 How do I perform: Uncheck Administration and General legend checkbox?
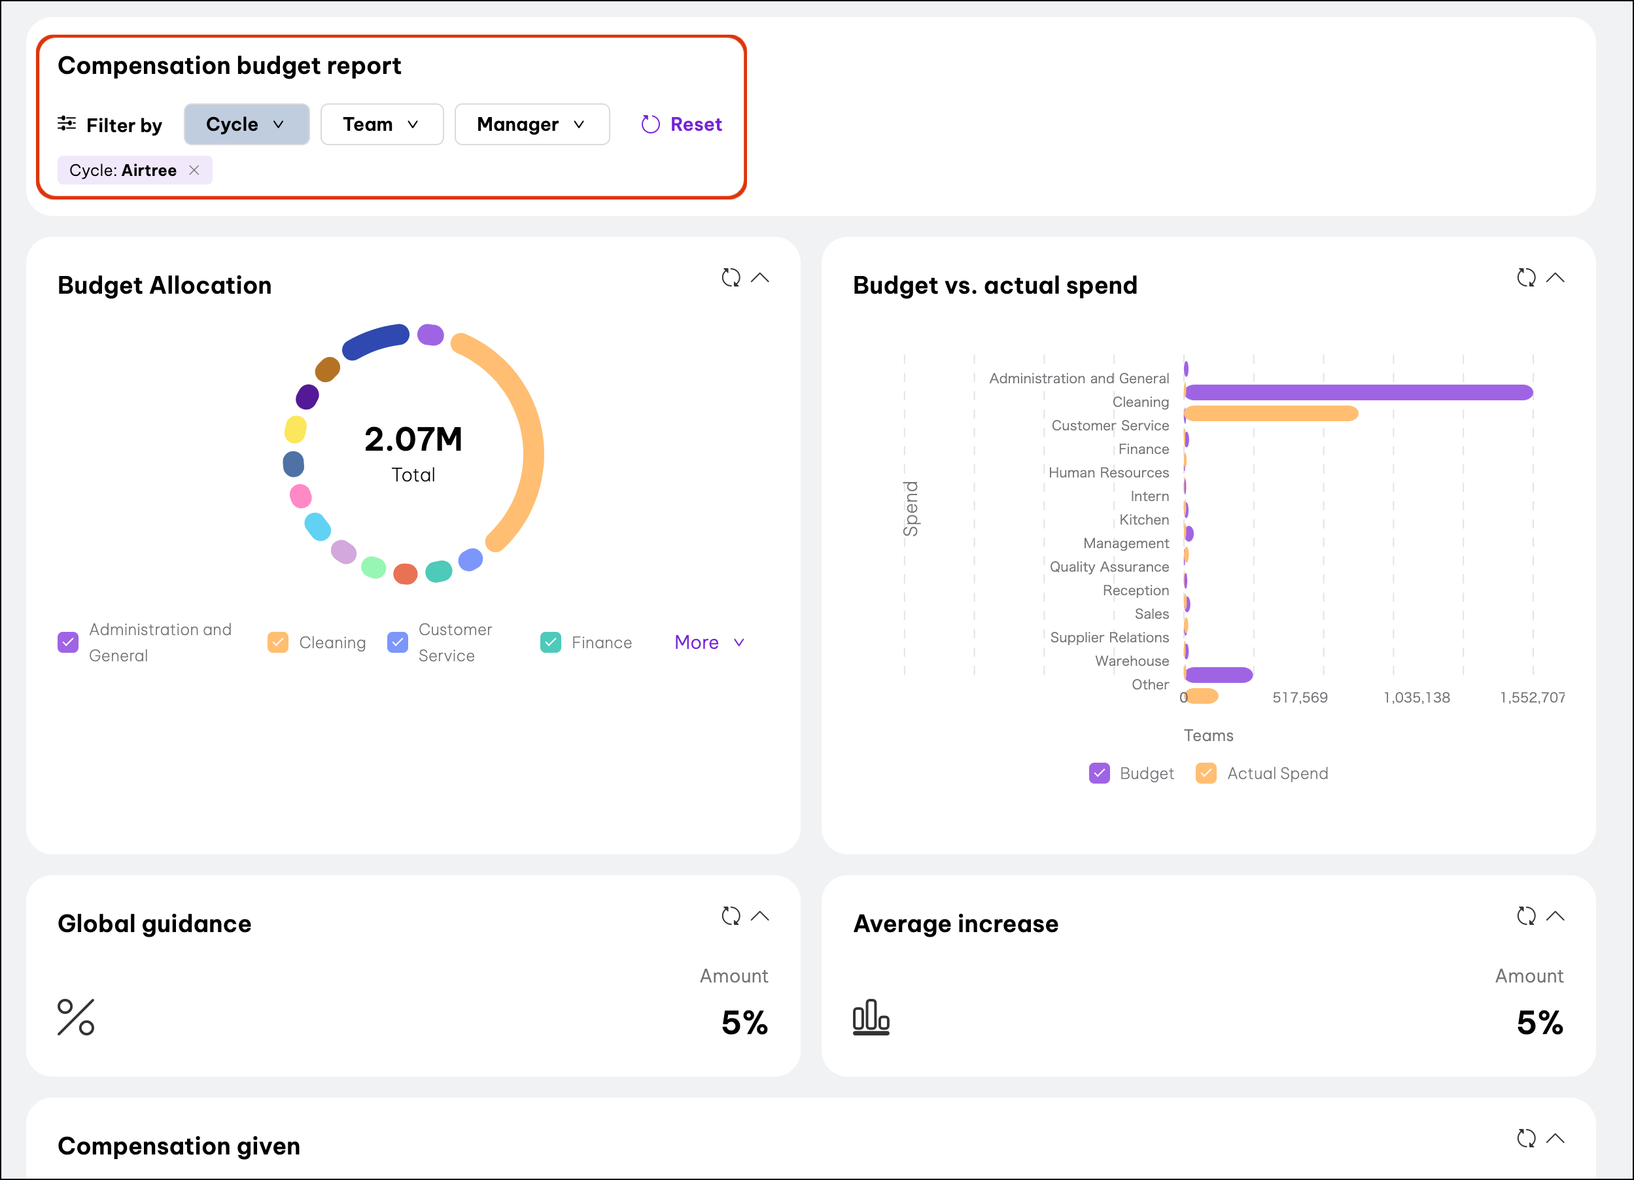pyautogui.click(x=68, y=642)
